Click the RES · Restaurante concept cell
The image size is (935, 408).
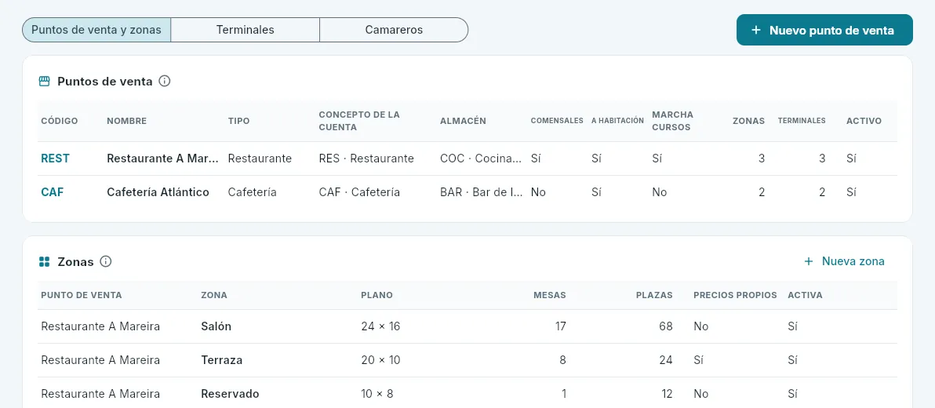(366, 158)
